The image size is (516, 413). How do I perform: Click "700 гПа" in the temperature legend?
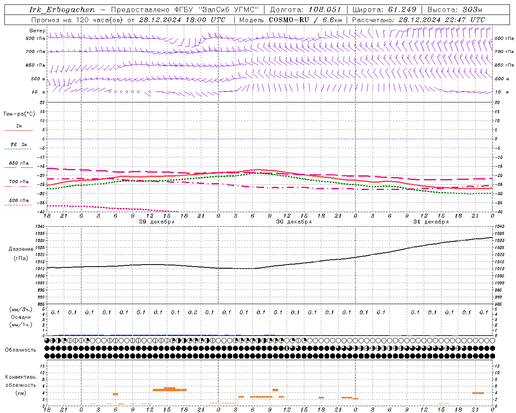pos(19,182)
